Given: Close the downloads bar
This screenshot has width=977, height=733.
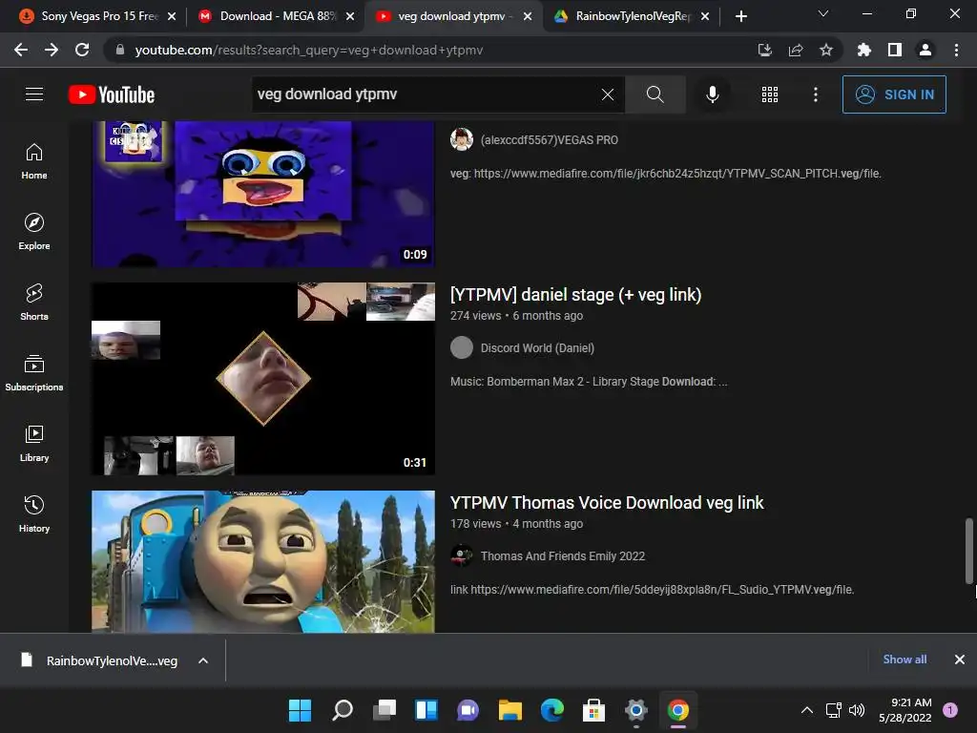Looking at the screenshot, I should click(960, 659).
